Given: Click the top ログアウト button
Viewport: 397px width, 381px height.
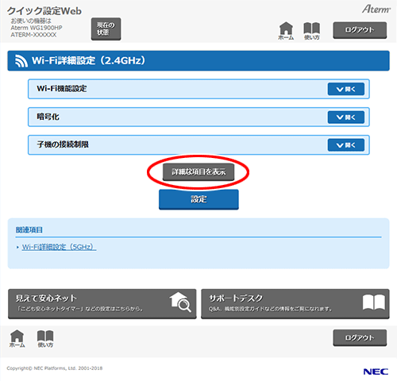Looking at the screenshot, I should 360,30.
